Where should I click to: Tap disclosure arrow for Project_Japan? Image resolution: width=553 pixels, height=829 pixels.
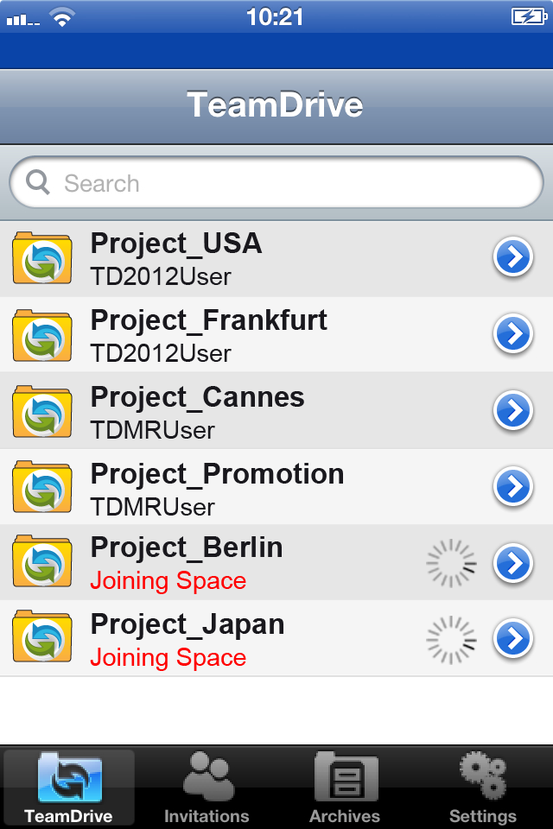point(512,639)
